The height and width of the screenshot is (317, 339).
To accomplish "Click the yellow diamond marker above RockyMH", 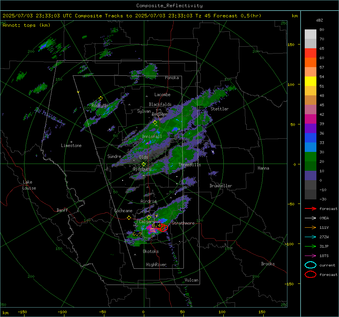I will (x=101, y=98).
